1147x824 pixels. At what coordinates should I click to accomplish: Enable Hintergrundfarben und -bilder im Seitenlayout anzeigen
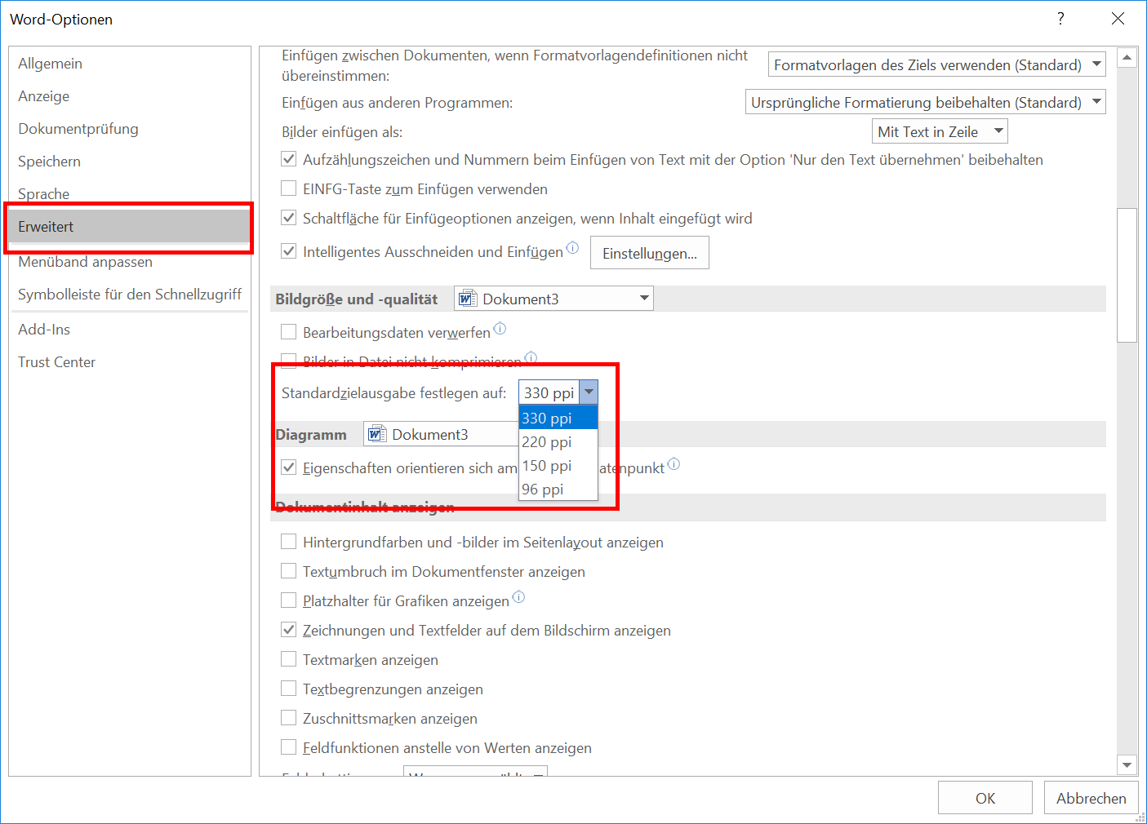point(288,542)
